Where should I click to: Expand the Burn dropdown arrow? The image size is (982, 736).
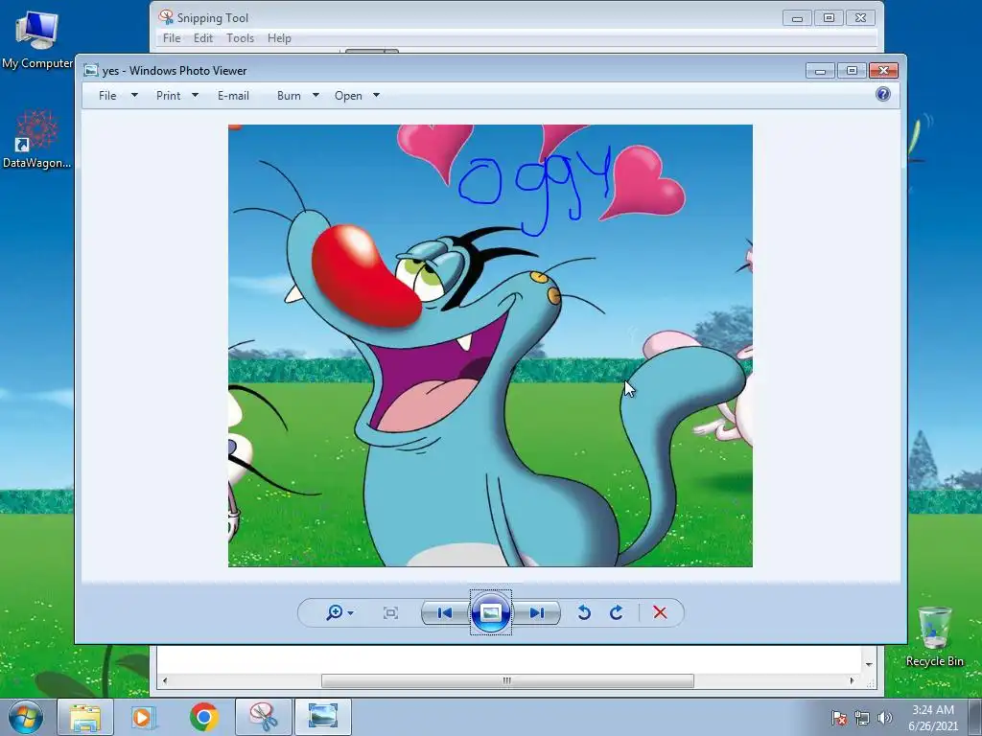pos(316,95)
